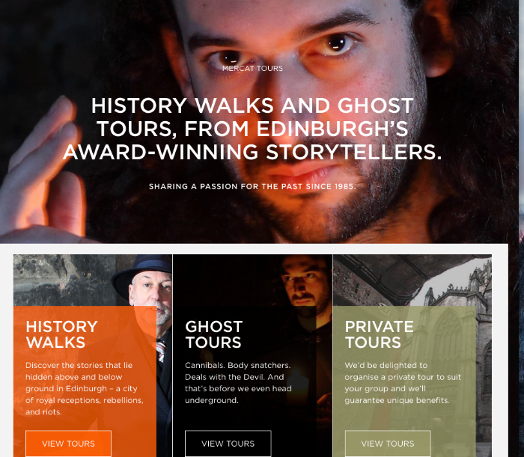The image size is (524, 457).
Task: Open the History Walks heading
Action: pyautogui.click(x=62, y=334)
